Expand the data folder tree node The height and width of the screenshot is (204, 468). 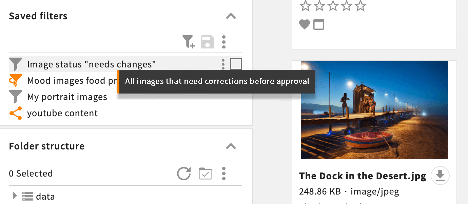point(15,196)
